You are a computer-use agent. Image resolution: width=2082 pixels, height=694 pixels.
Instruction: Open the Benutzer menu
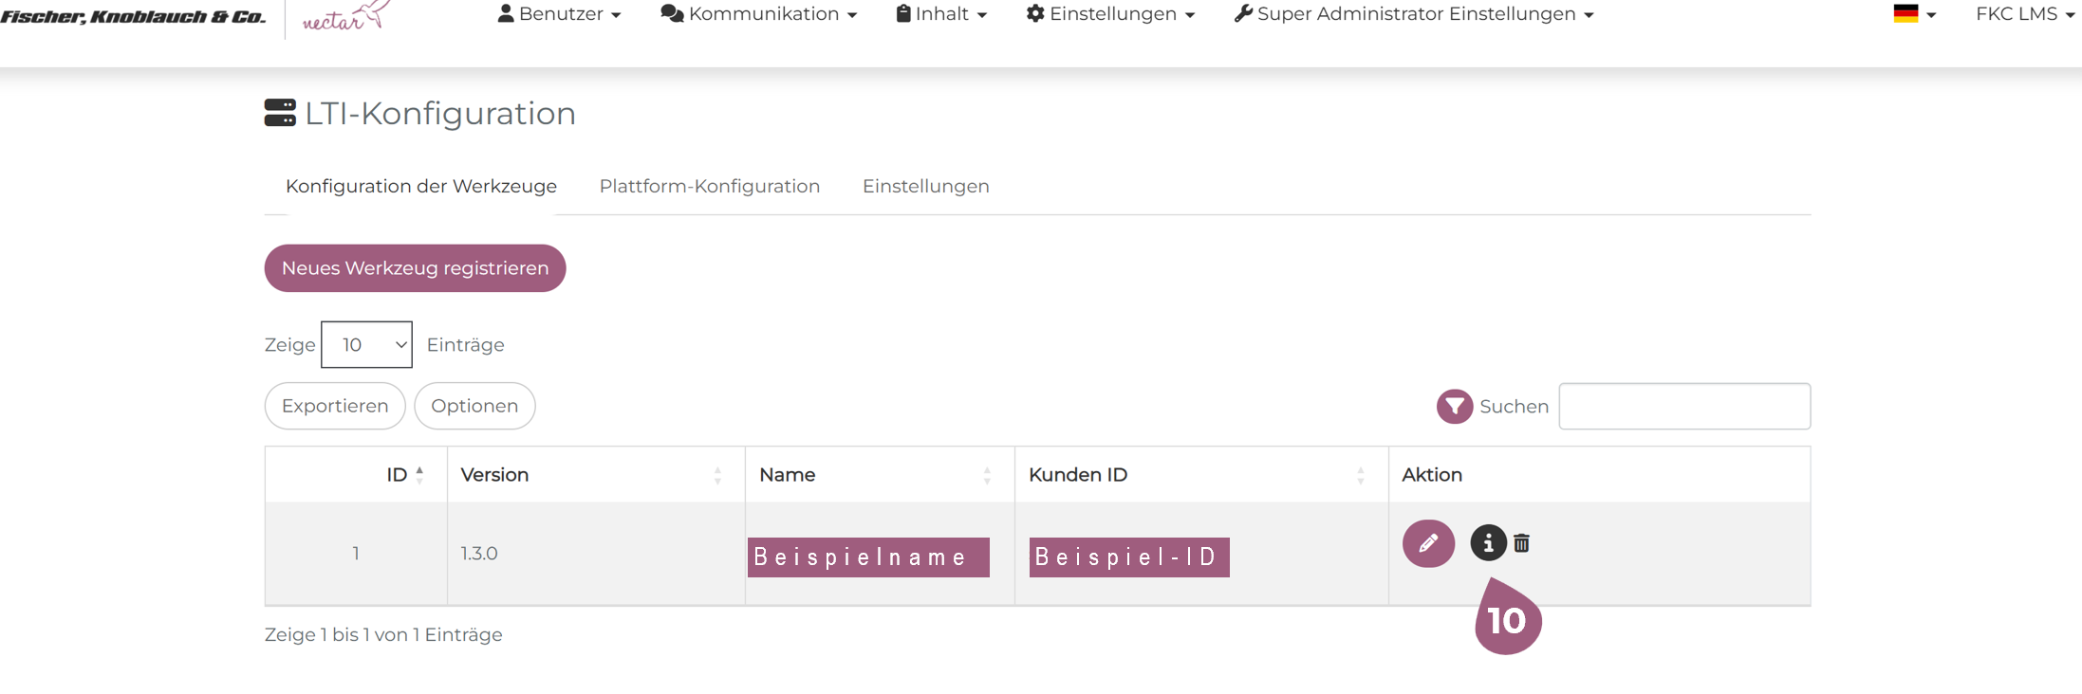[560, 14]
